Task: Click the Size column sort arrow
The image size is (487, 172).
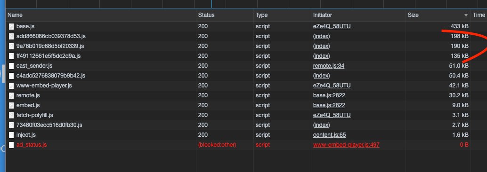Action: pos(465,16)
